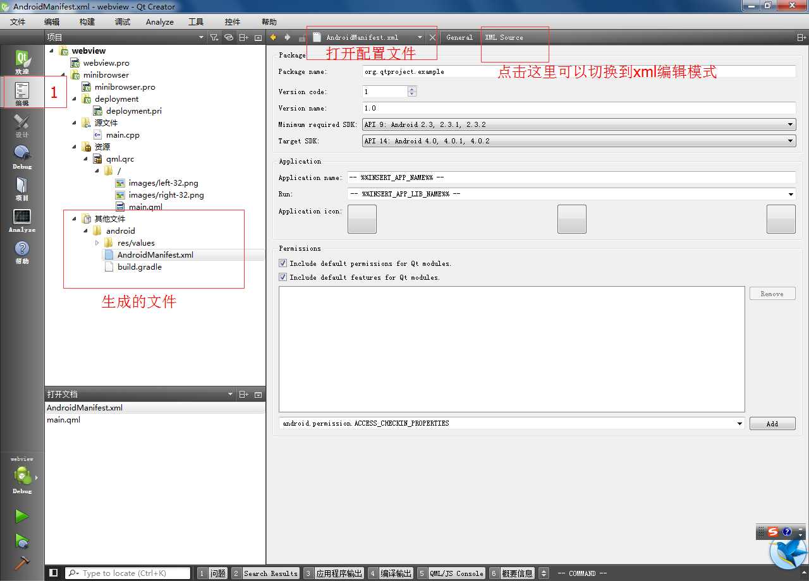This screenshot has width=809, height=581.
Task: Go back with the yellow left arrow
Action: [273, 37]
